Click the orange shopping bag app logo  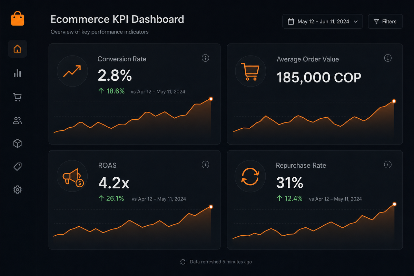pyautogui.click(x=17, y=19)
